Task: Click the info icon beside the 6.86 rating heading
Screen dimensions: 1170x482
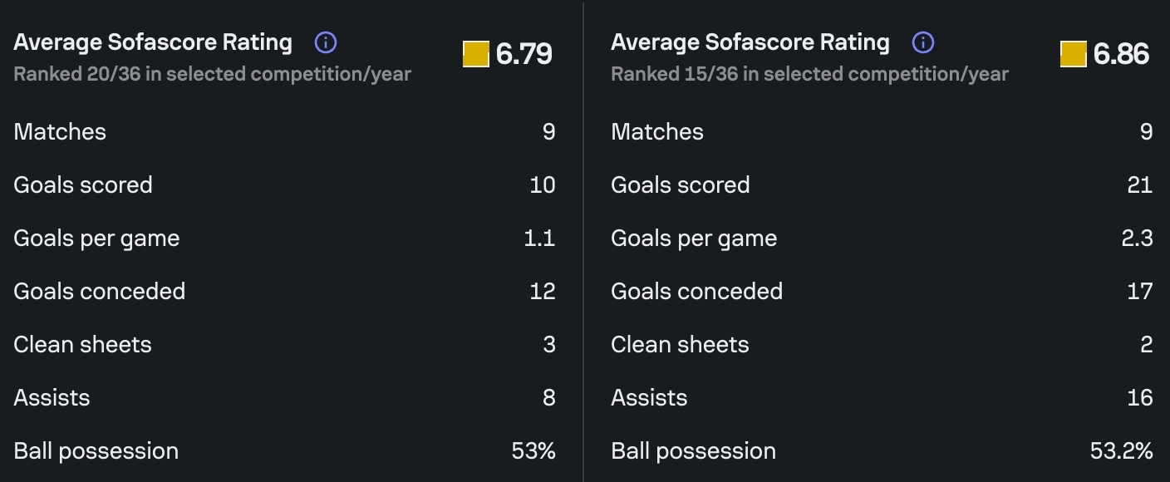Action: 923,42
